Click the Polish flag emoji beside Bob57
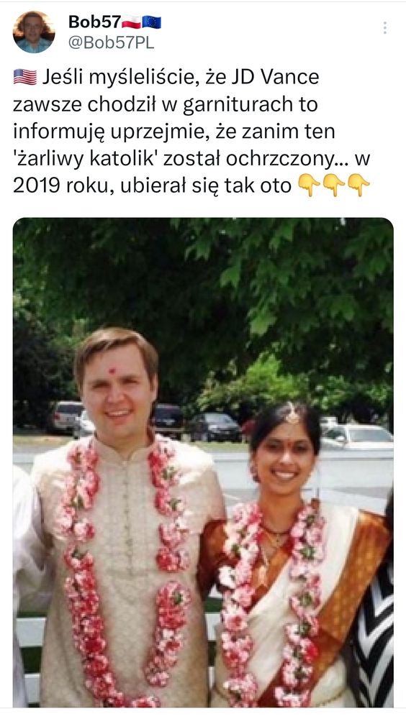Screen dimensions: 406x719 coord(131,22)
